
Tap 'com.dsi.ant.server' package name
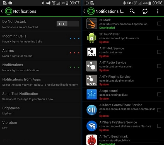(111, 52)
